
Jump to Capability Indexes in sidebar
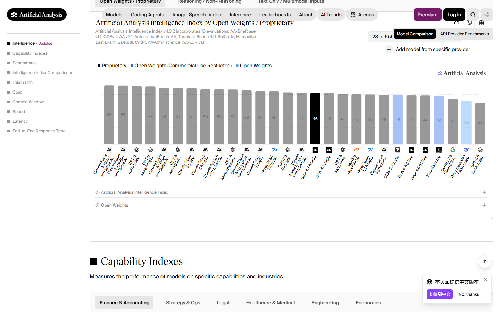[30, 53]
